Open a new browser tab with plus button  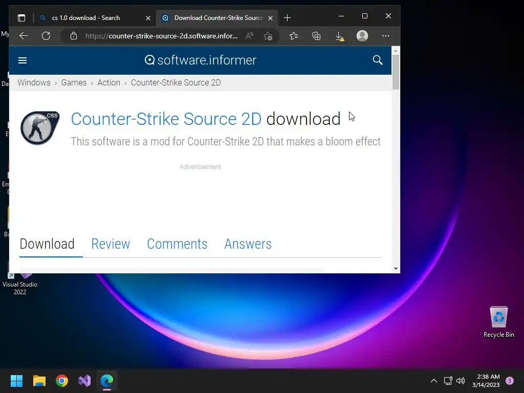tap(288, 18)
